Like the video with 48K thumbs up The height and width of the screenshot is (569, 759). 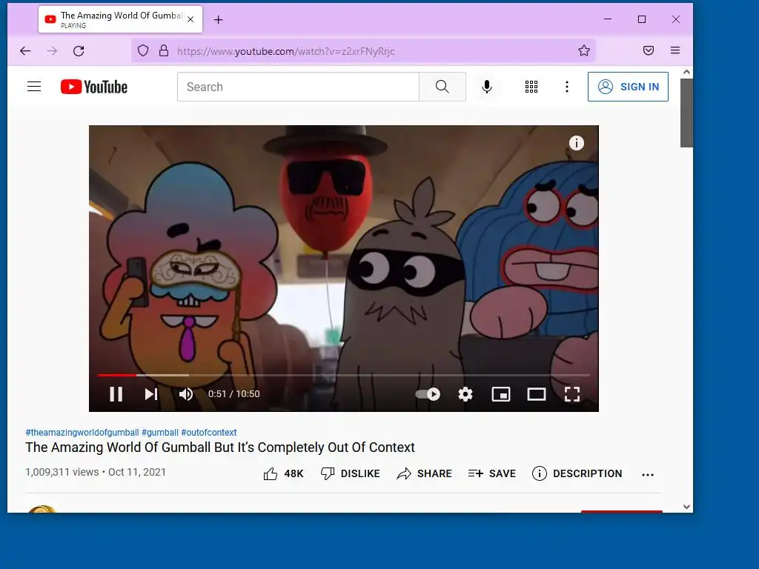(x=283, y=473)
